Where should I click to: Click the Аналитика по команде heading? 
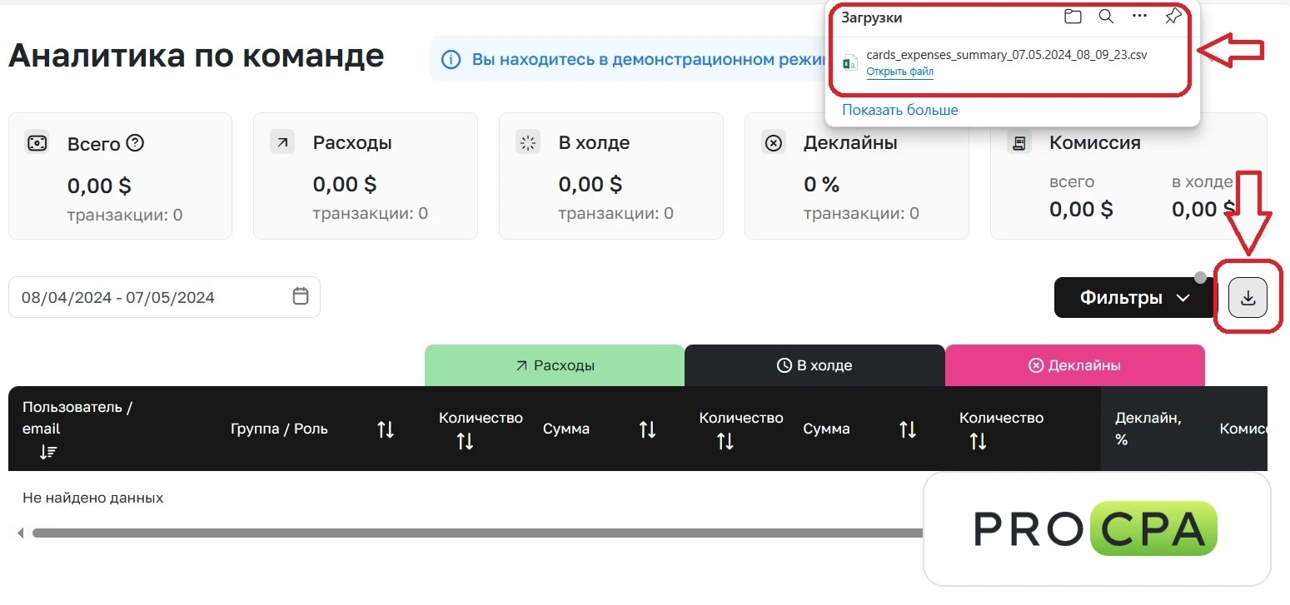(x=197, y=56)
